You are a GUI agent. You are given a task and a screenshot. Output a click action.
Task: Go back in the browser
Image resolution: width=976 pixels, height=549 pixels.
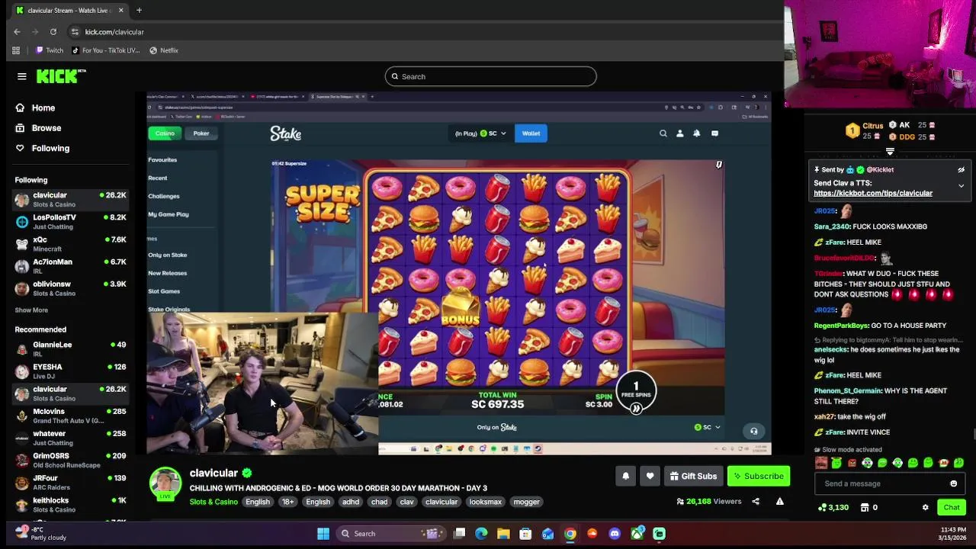(x=17, y=32)
